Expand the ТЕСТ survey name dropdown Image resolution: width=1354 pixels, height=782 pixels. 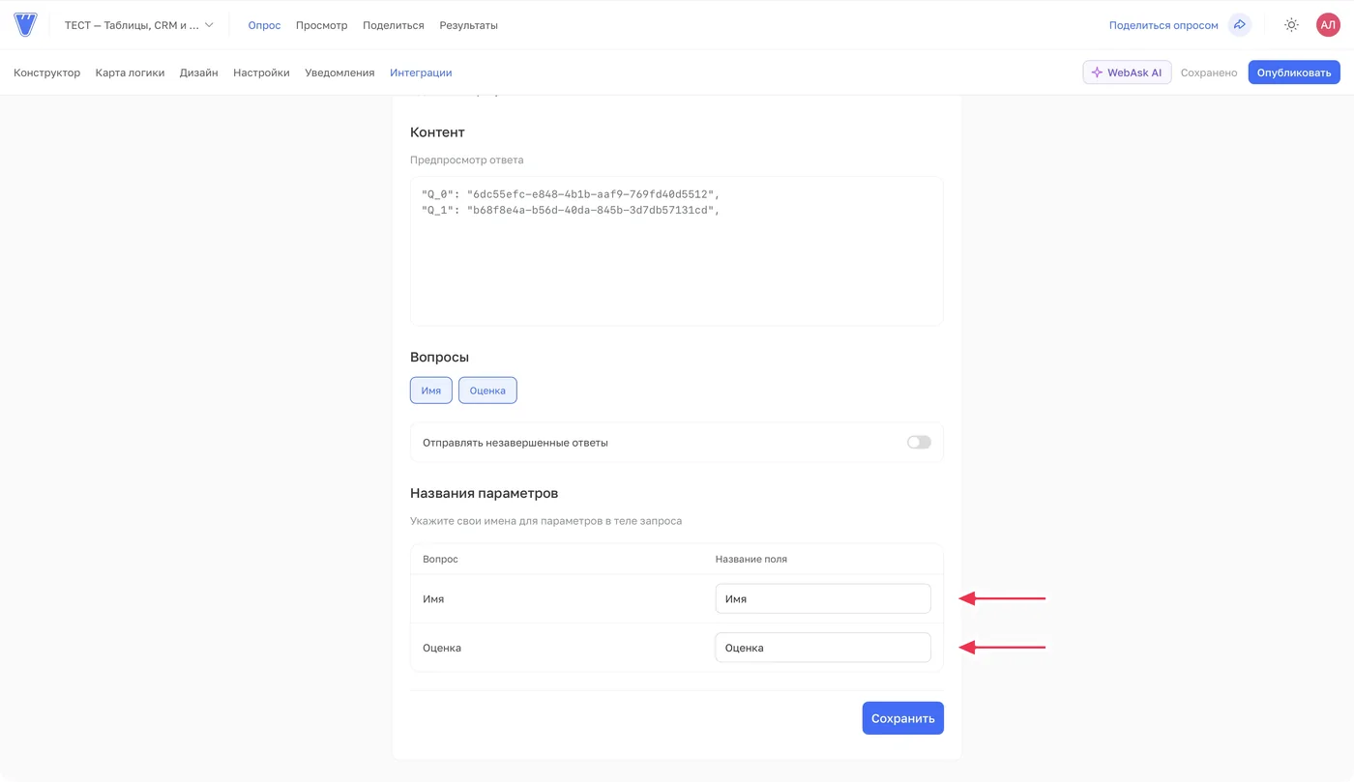point(139,25)
